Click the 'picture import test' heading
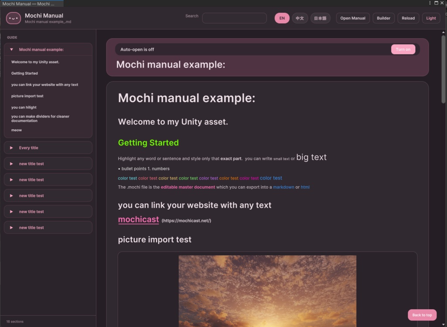This screenshot has width=447, height=327. click(x=155, y=239)
